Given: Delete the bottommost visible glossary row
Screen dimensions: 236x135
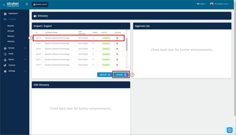Looking at the screenshot, I should (117, 65).
